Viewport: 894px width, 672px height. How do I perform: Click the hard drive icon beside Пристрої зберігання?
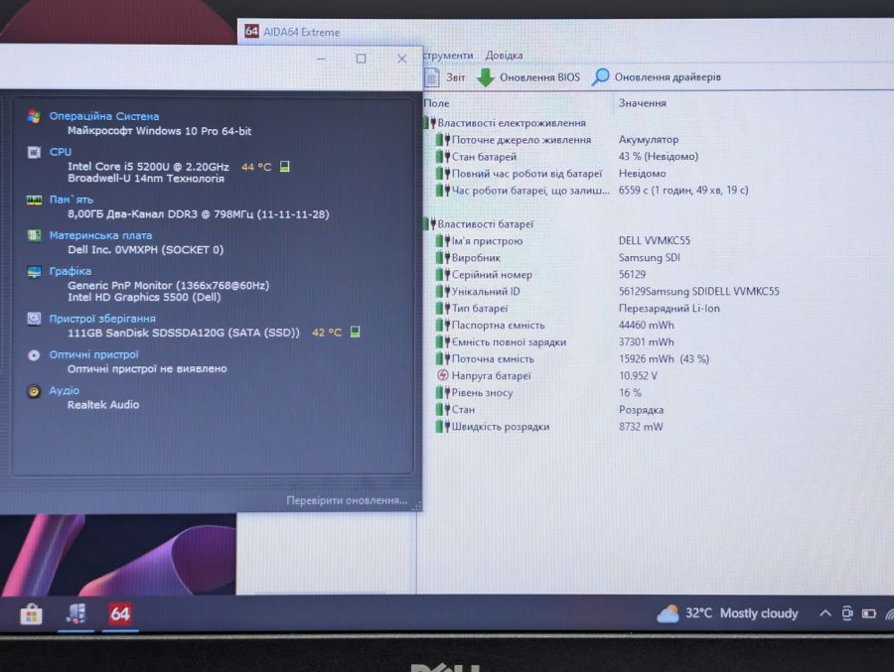click(34, 319)
